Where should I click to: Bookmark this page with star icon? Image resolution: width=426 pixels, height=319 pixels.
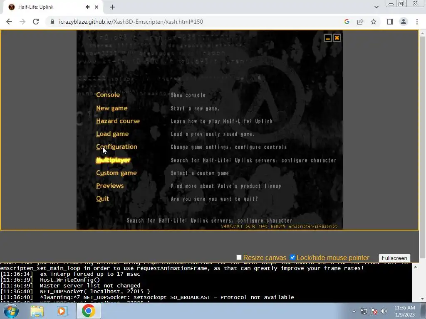point(374,22)
